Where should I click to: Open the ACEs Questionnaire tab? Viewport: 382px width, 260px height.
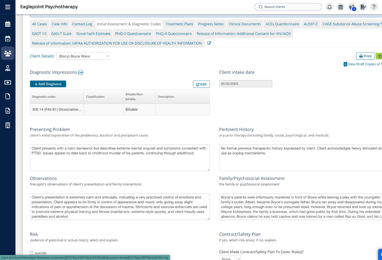pyautogui.click(x=282, y=24)
